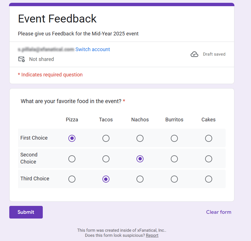The width and height of the screenshot is (251, 241).
Task: Select Cakes as Third Choice
Action: [x=209, y=179]
